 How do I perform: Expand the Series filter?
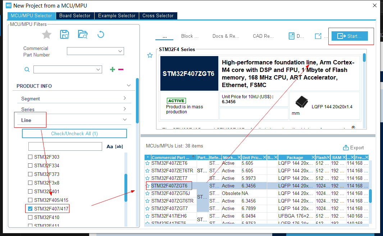pos(124,109)
